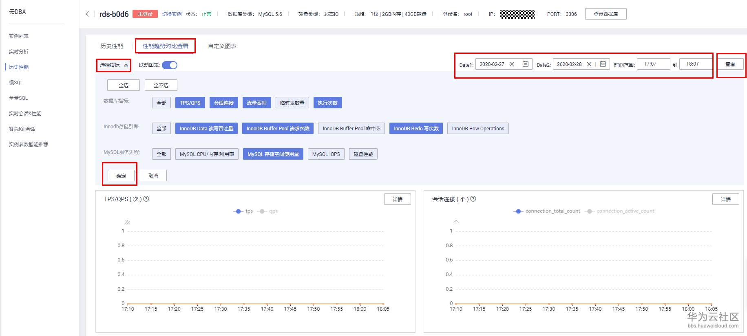Viewport: 747px width, 336px height.
Task: Confirm metric selection with 确定
Action: coord(121,176)
